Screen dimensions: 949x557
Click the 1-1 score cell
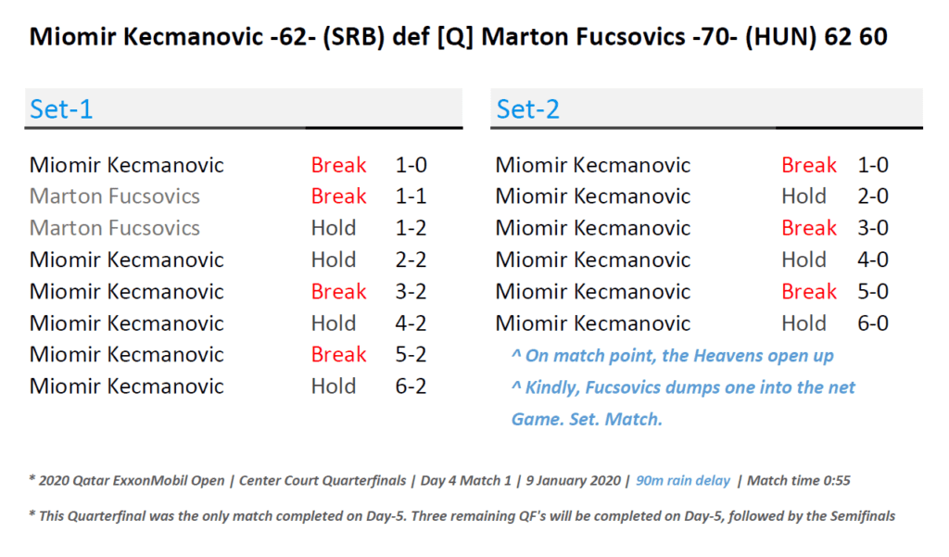coord(411,196)
